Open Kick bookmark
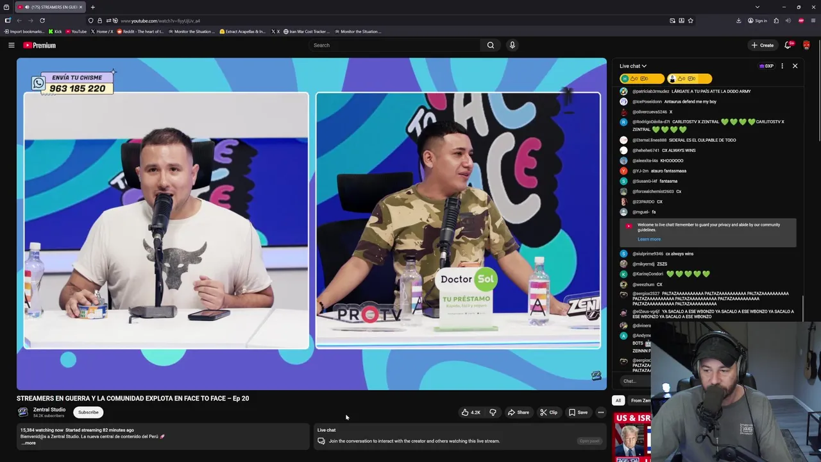821x462 pixels. coord(56,31)
